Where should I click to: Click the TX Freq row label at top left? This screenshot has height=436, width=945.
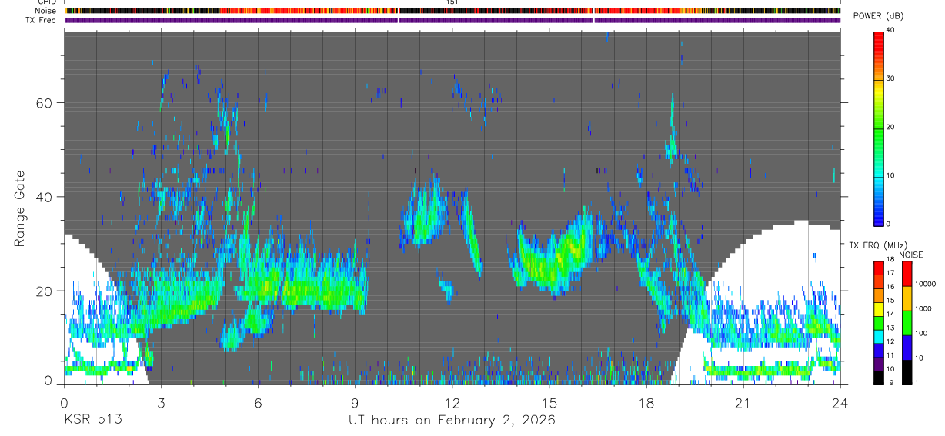39,20
